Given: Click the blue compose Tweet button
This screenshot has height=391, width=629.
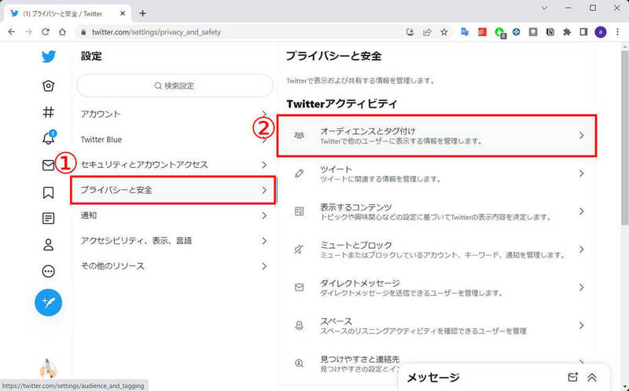Looking at the screenshot, I should pos(49,302).
